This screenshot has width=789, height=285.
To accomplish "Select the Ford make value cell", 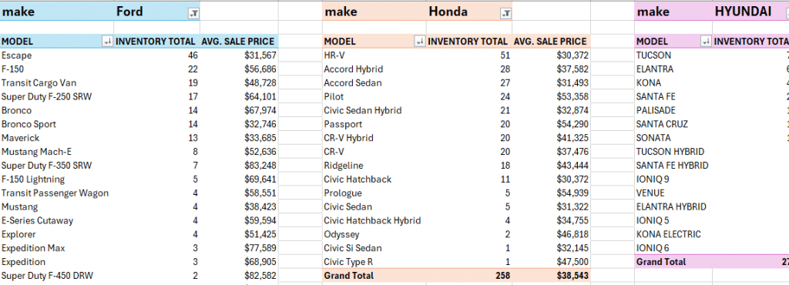I will pyautogui.click(x=157, y=12).
